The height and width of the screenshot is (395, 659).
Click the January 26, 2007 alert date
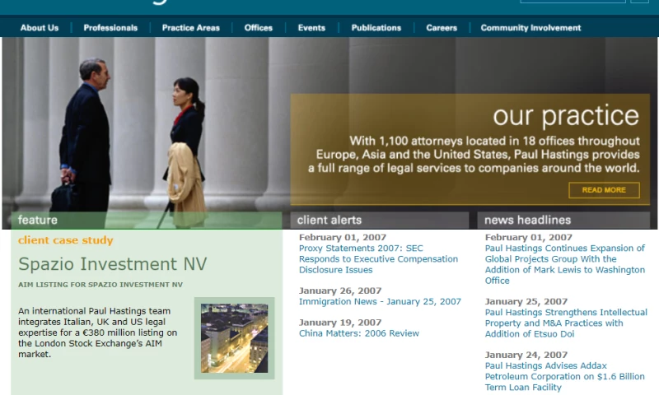coord(340,290)
